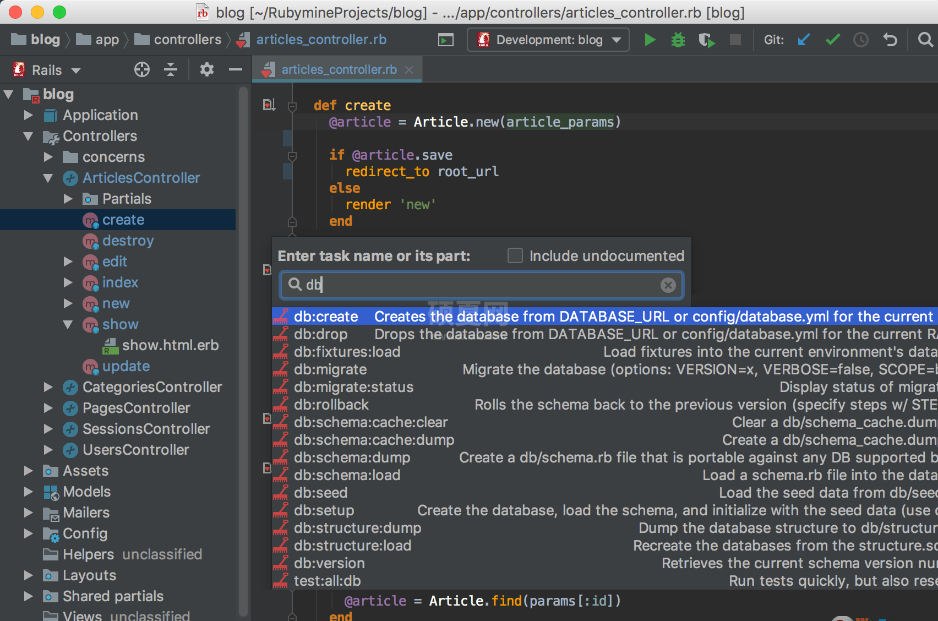Select db:create task in results

point(605,317)
